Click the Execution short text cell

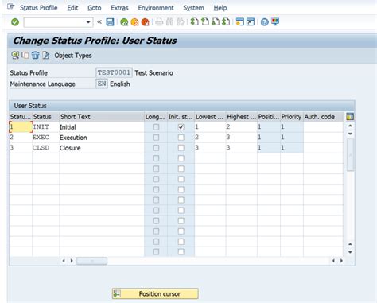(102, 138)
